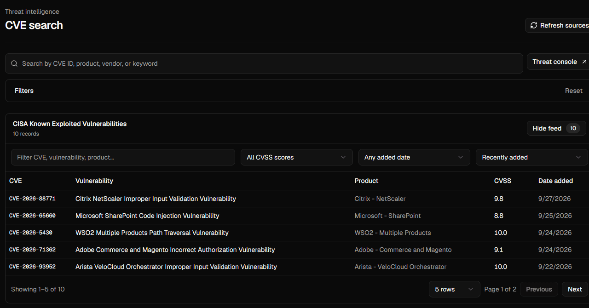Click the Page 1 of 2 indicator
This screenshot has width=589, height=308.
pyautogui.click(x=500, y=289)
